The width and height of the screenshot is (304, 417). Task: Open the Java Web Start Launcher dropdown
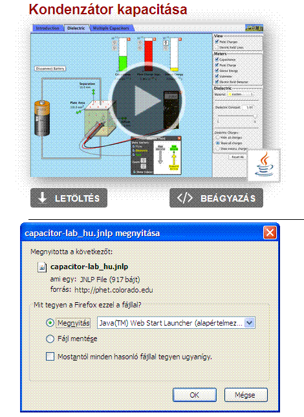pyautogui.click(x=250, y=323)
